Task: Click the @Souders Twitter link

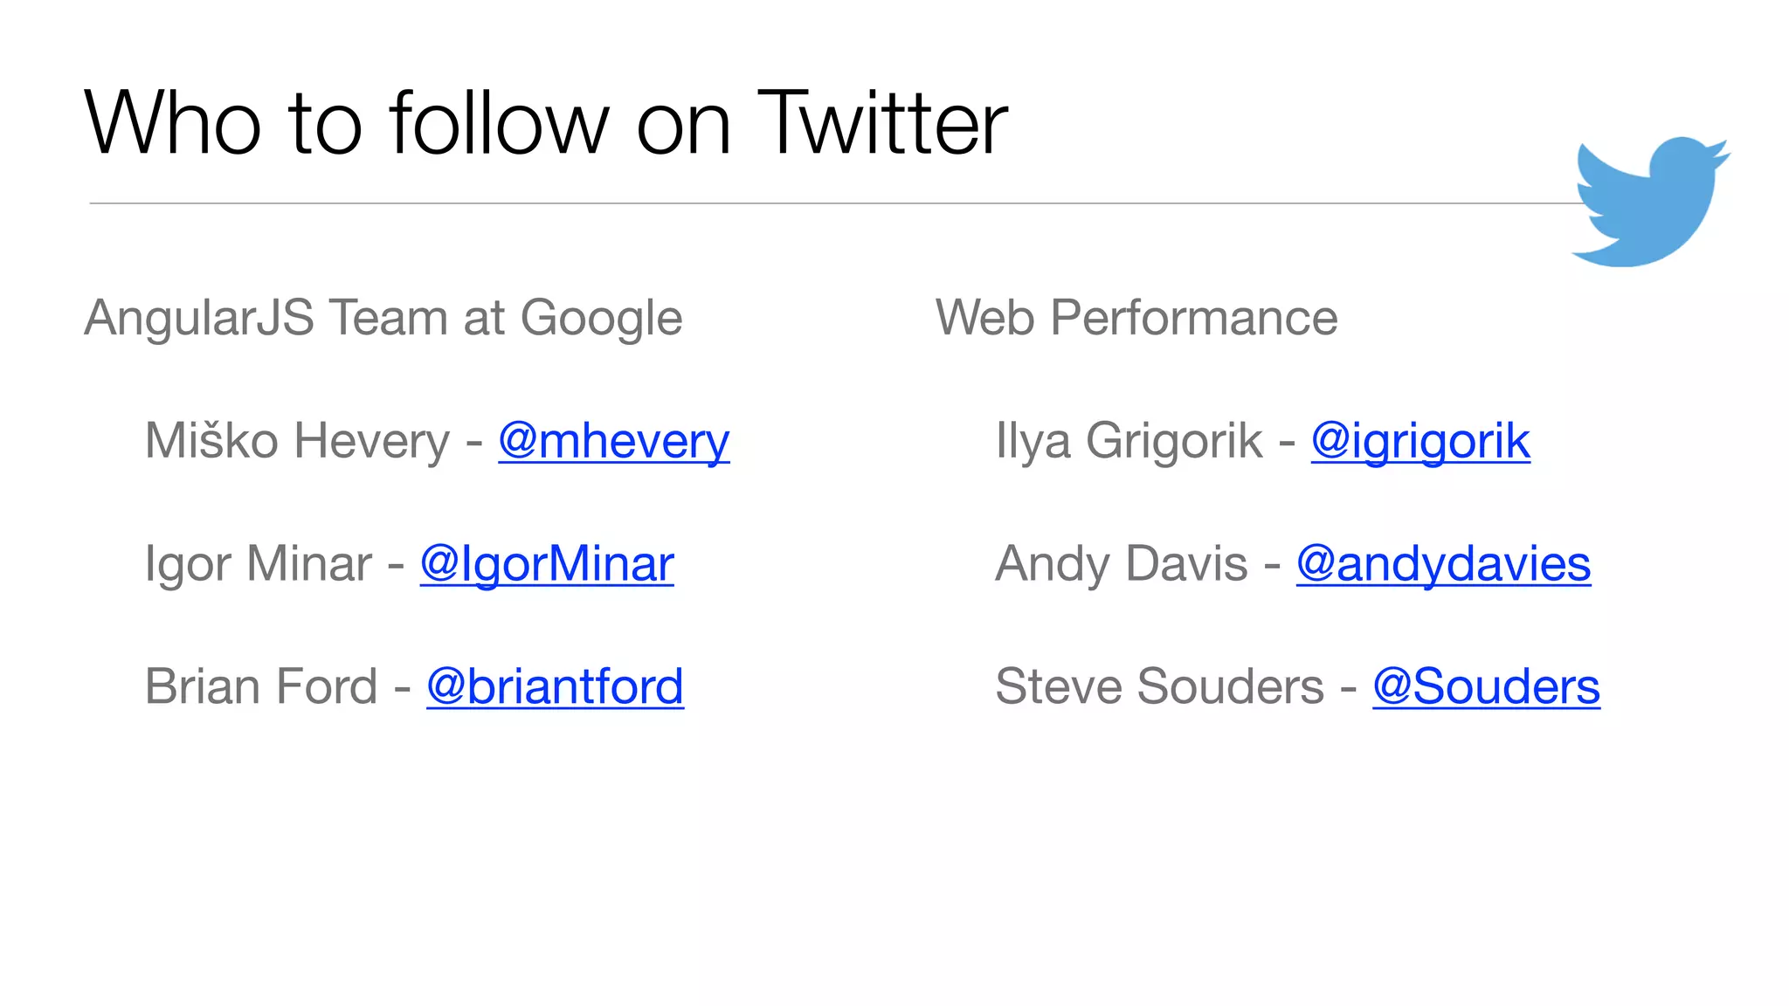Action: (x=1486, y=687)
